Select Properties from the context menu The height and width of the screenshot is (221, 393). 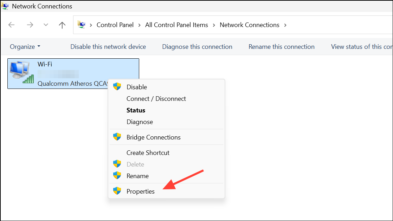[x=141, y=191]
